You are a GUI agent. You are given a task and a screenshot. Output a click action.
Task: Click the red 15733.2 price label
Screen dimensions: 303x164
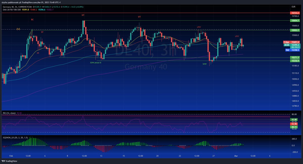[295, 13]
